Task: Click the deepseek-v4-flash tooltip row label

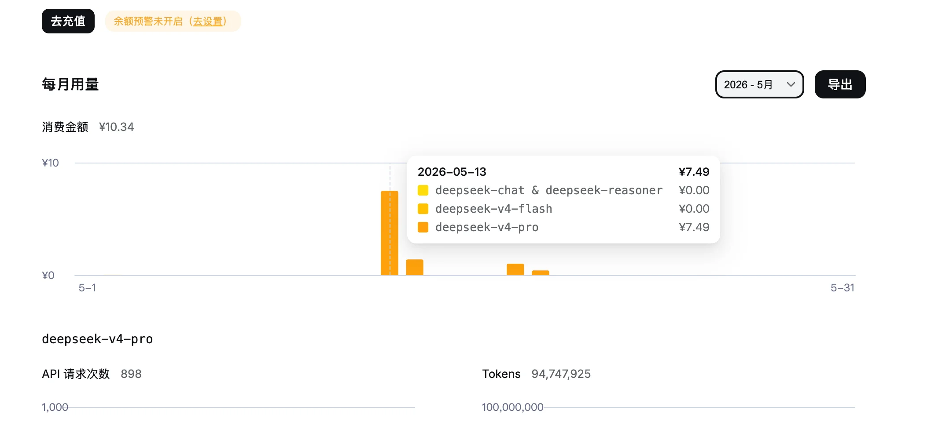Action: click(x=494, y=209)
